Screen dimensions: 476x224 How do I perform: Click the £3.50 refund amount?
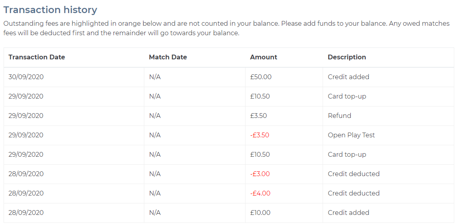point(258,116)
